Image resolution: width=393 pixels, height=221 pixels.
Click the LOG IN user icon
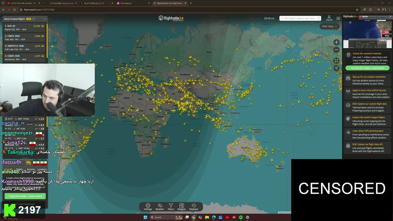329,18
